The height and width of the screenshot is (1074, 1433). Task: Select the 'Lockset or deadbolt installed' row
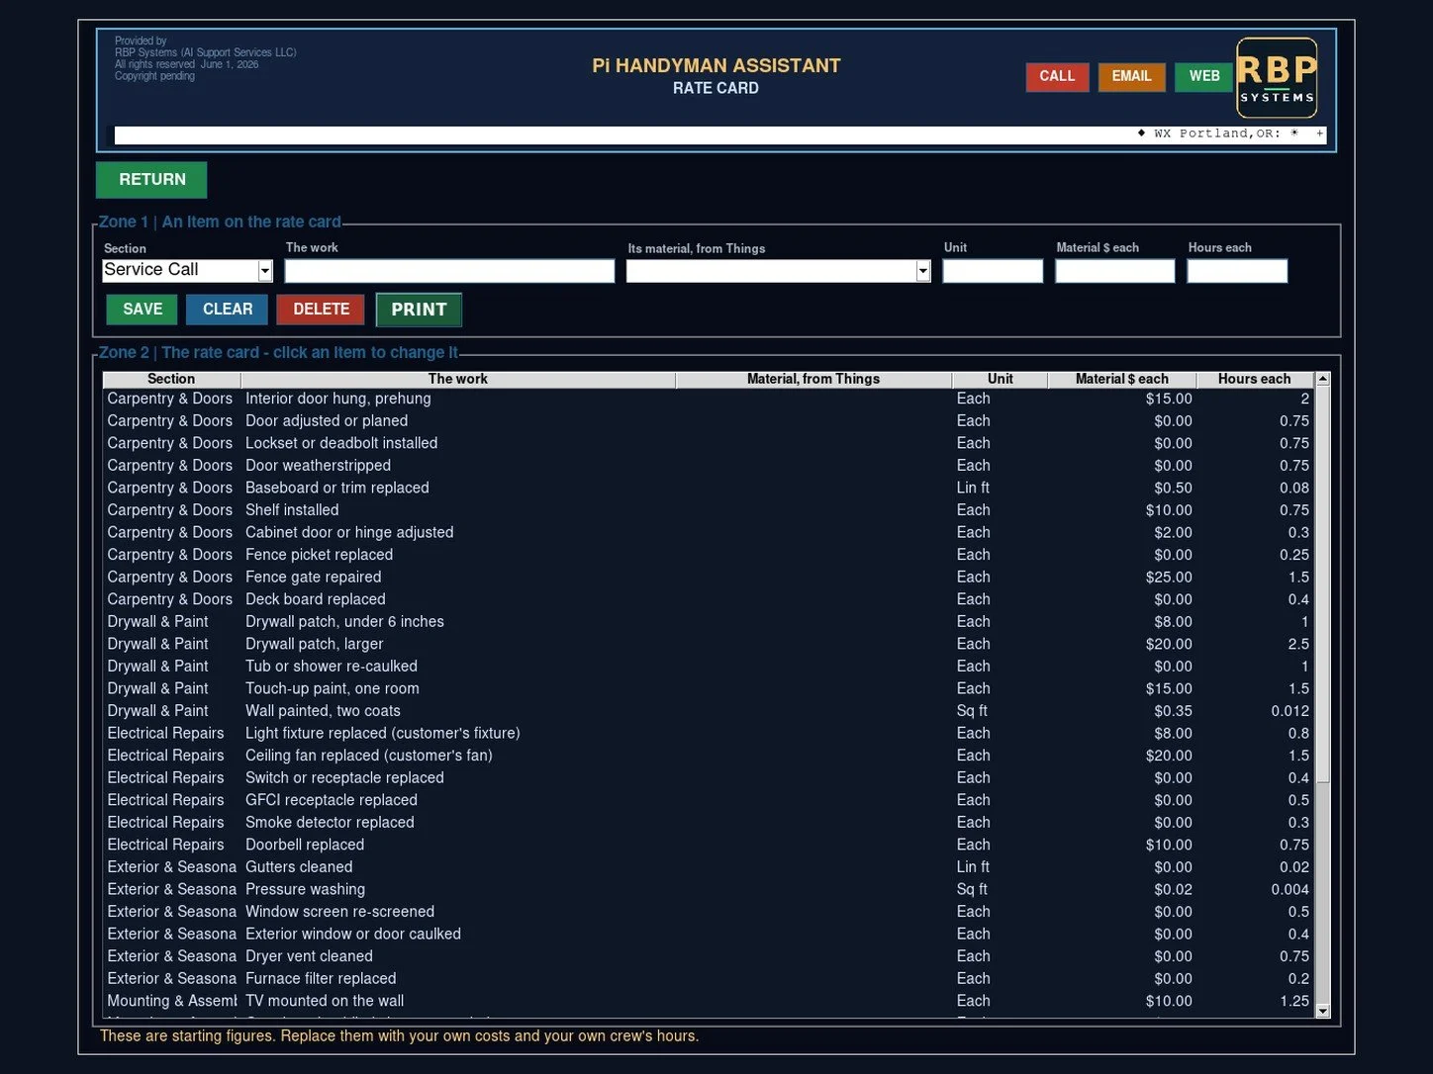pos(709,443)
